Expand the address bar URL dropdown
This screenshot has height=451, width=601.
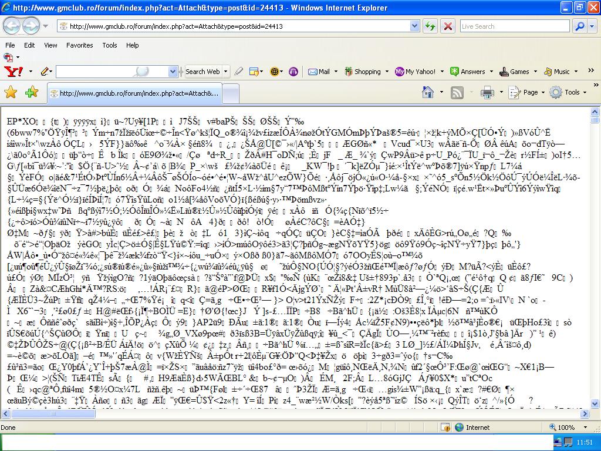414,26
